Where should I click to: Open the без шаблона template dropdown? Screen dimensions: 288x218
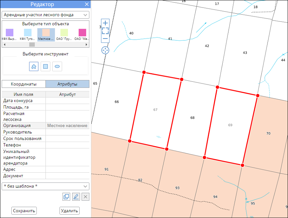[x=45, y=186]
